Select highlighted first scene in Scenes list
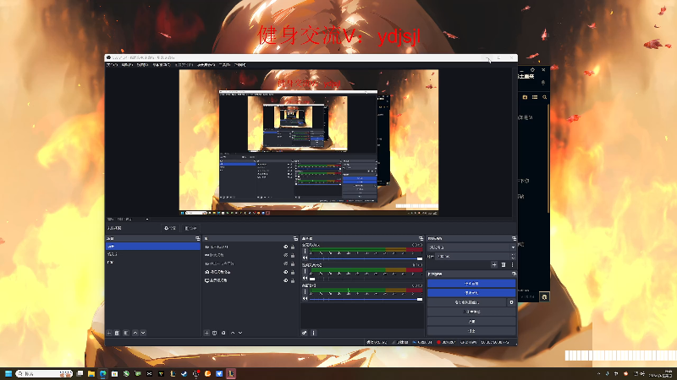 153,247
